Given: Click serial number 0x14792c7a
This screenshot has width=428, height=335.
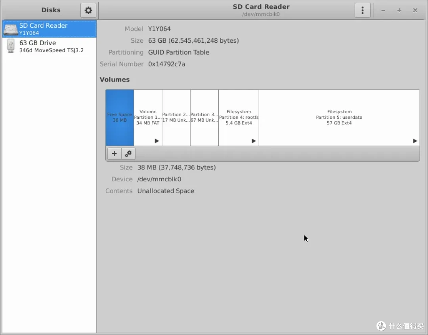Looking at the screenshot, I should pos(166,64).
